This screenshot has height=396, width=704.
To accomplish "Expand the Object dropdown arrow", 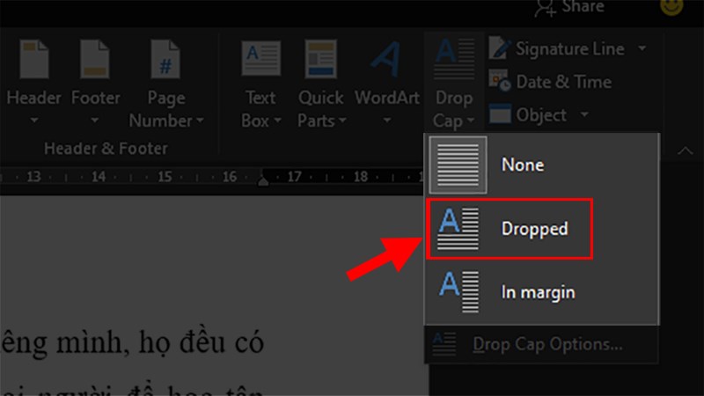I will pos(585,115).
